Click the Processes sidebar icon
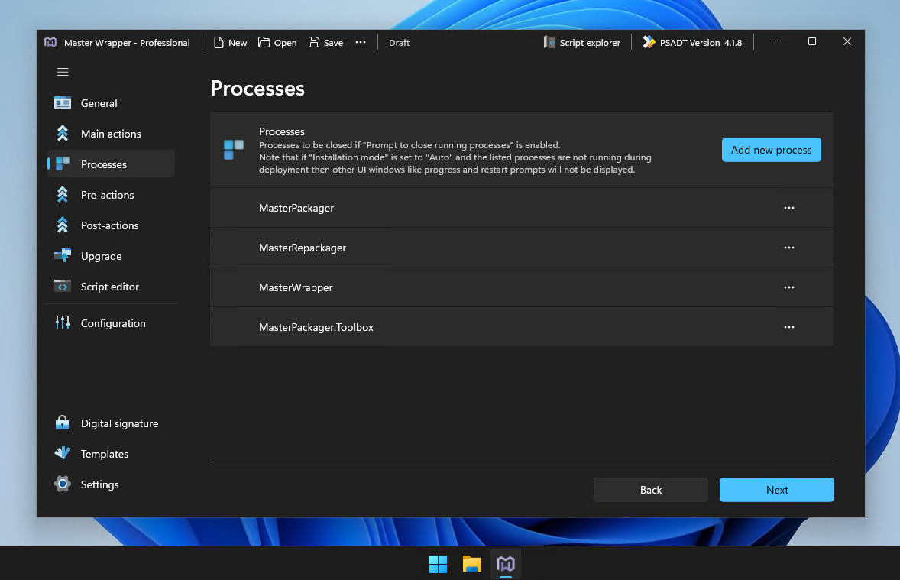900x580 pixels. point(63,164)
